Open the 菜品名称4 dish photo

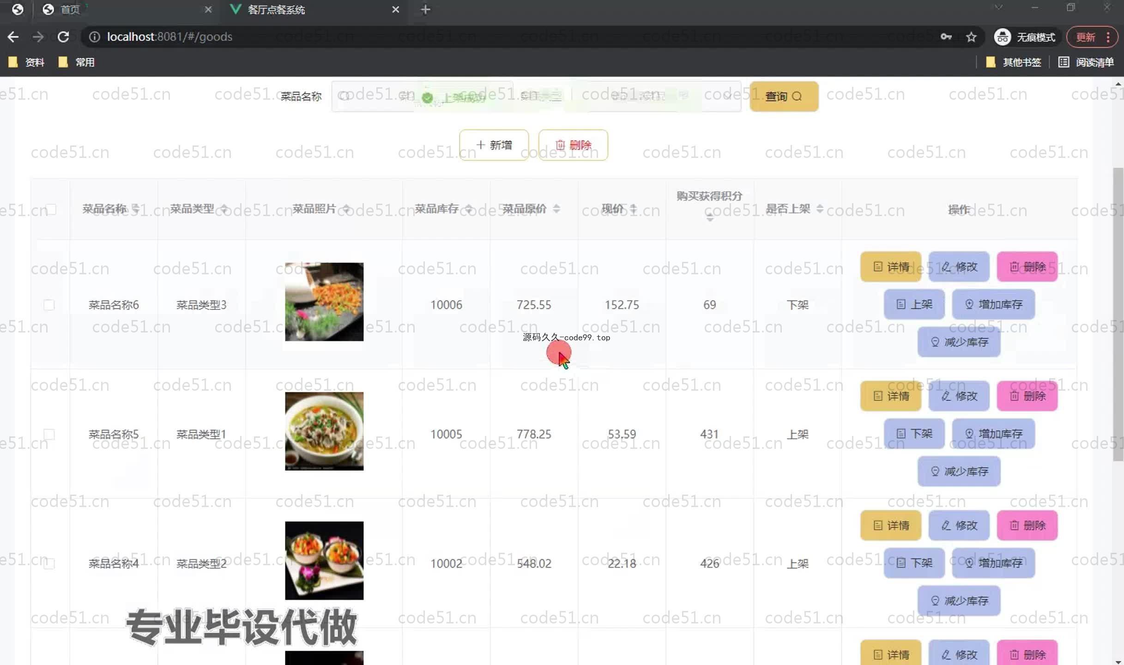pyautogui.click(x=324, y=561)
